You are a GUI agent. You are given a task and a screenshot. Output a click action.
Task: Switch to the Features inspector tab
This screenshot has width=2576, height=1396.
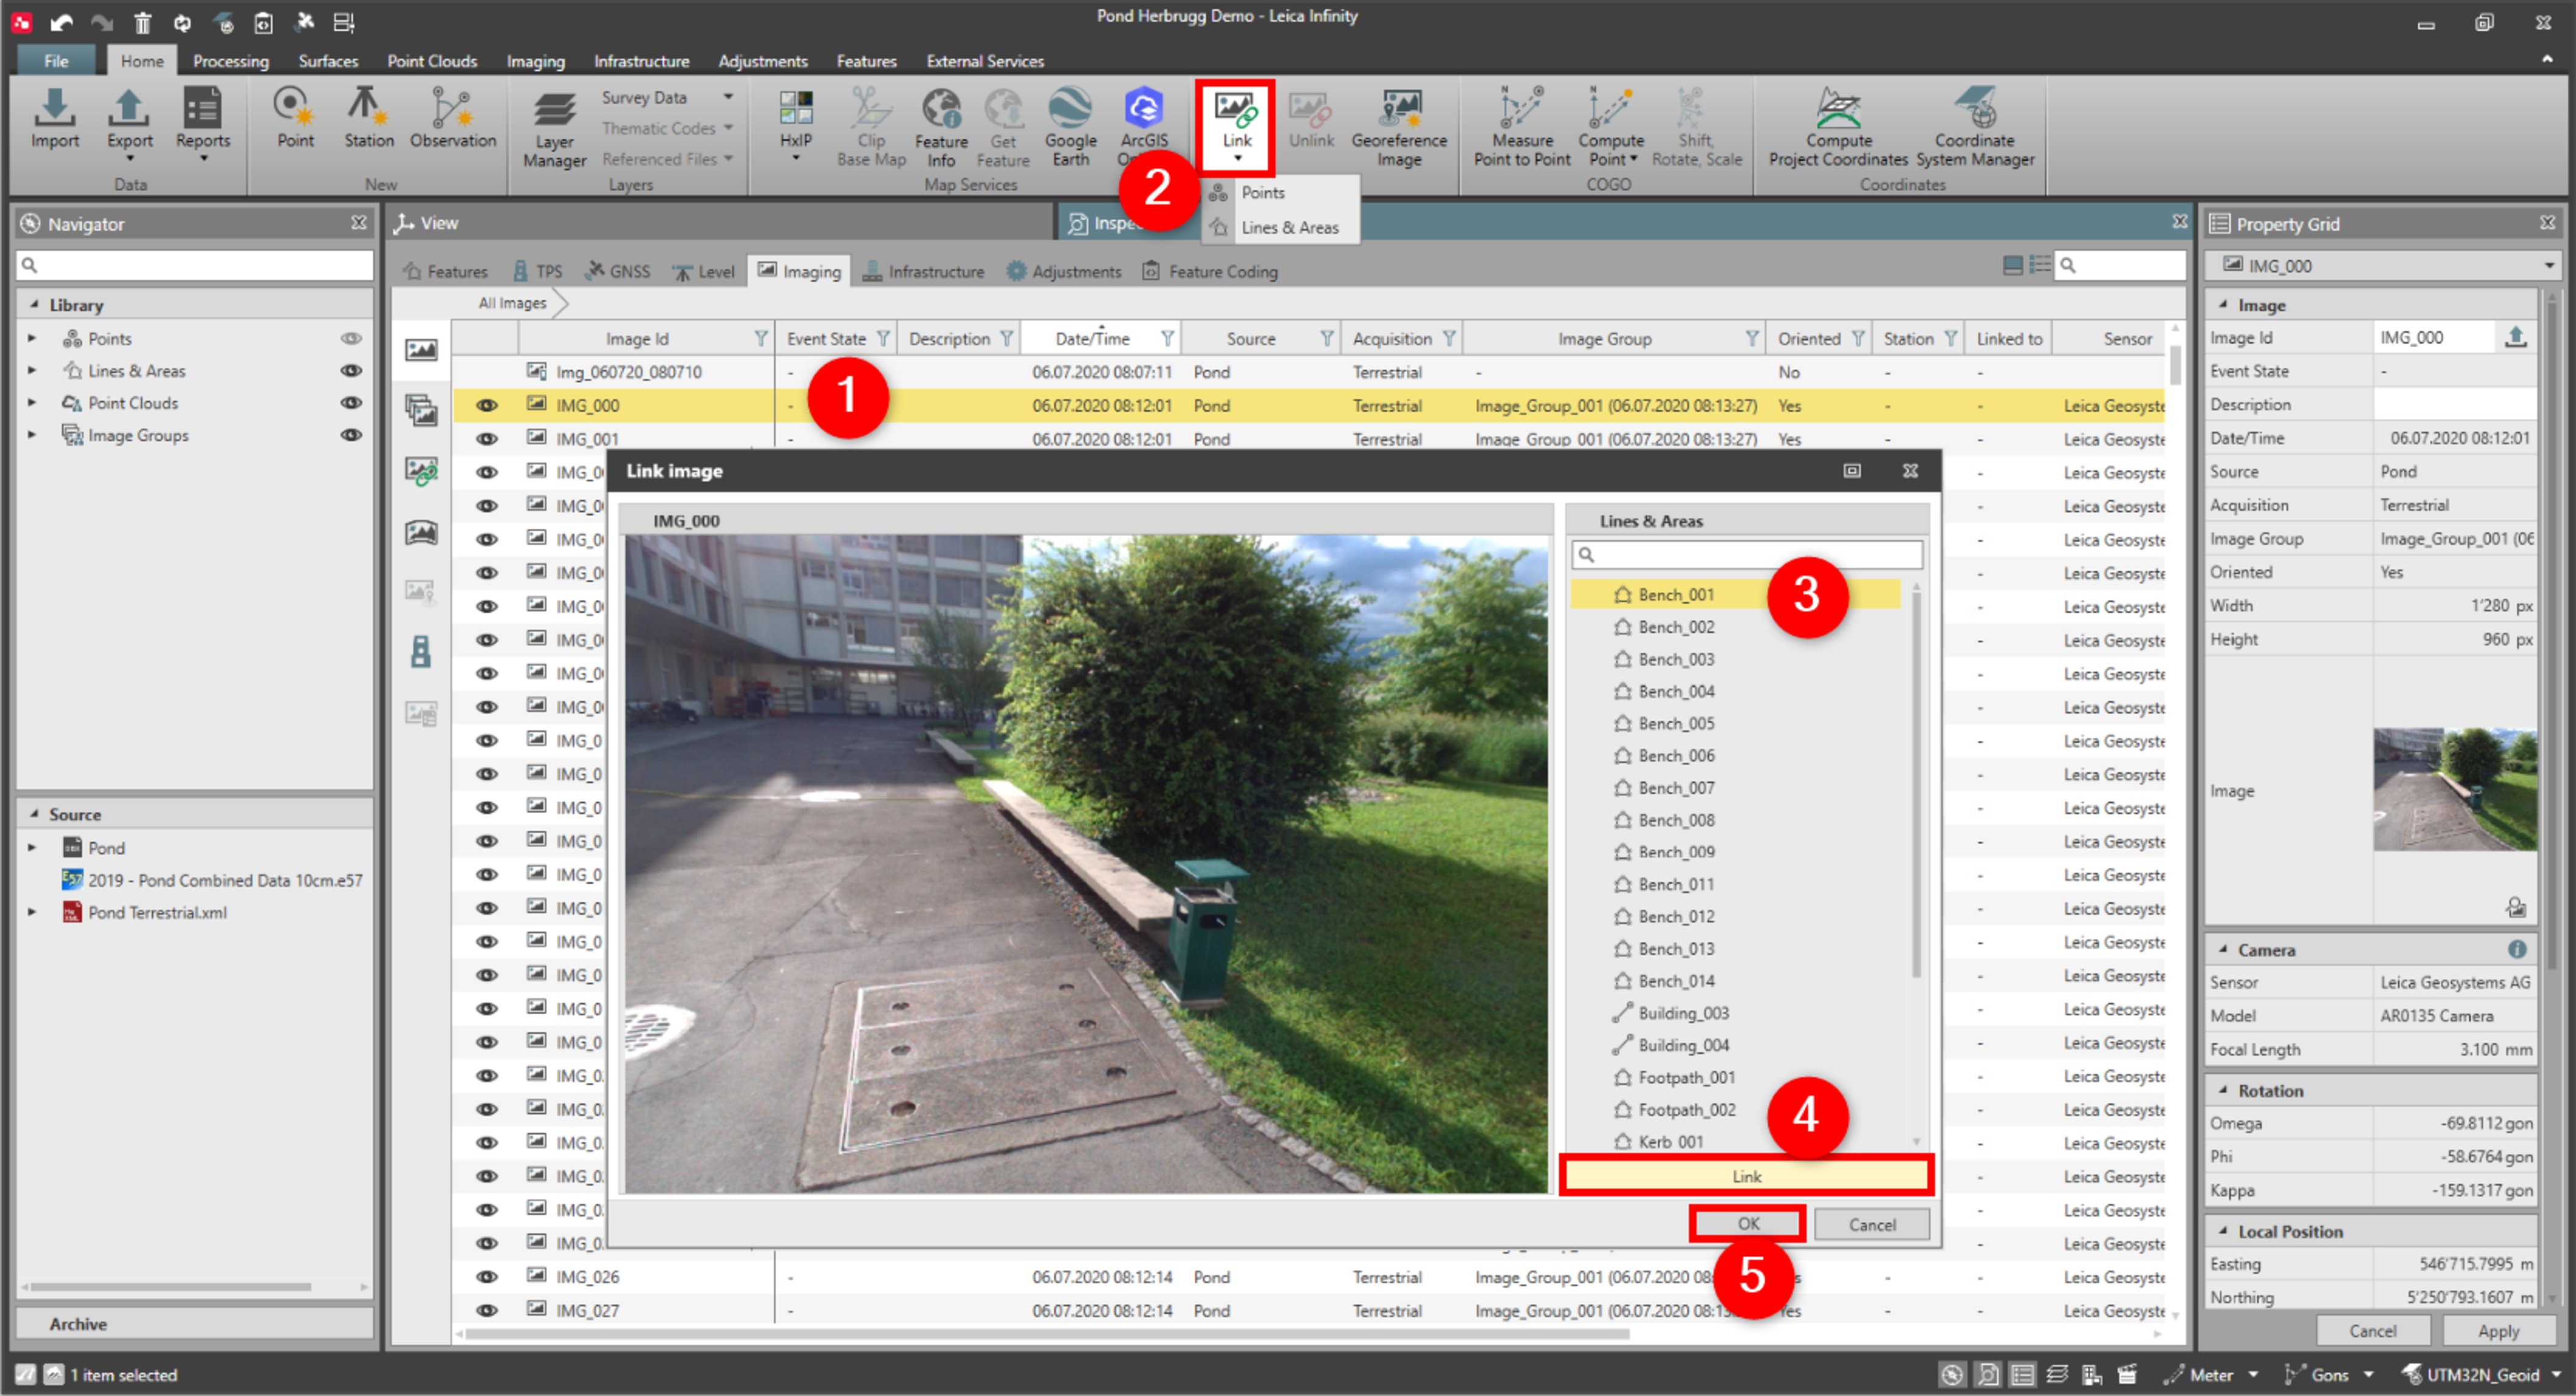[446, 271]
